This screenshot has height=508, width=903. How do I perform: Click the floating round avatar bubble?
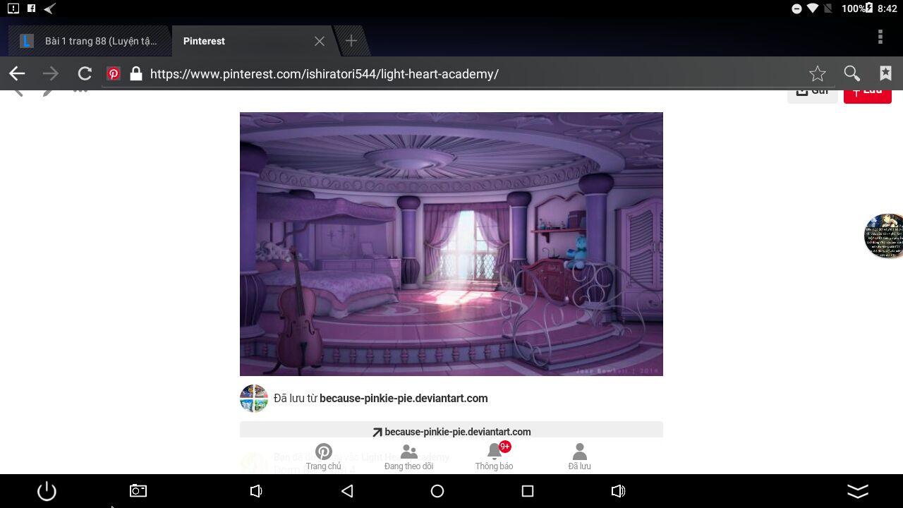[x=884, y=236]
